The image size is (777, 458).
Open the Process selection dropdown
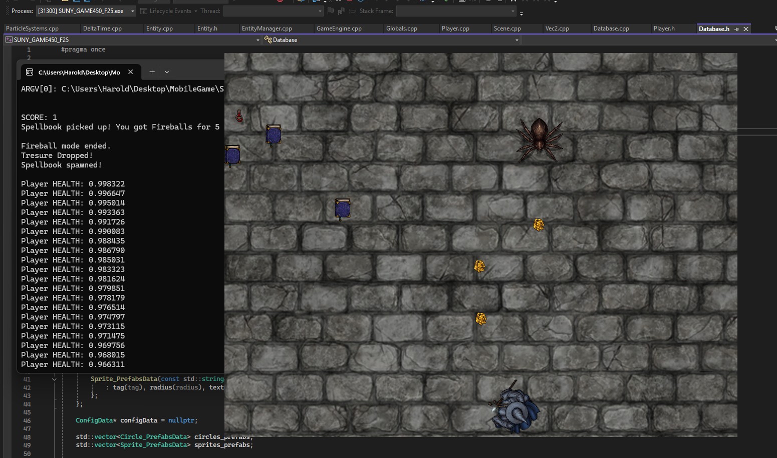(133, 11)
